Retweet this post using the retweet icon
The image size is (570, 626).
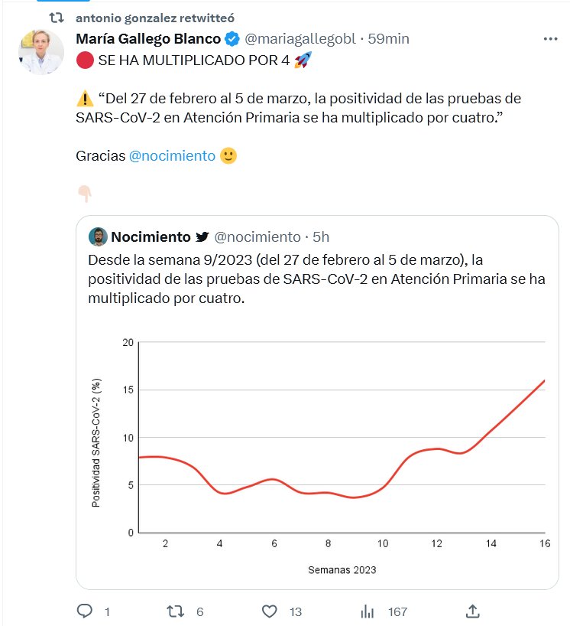(175, 611)
